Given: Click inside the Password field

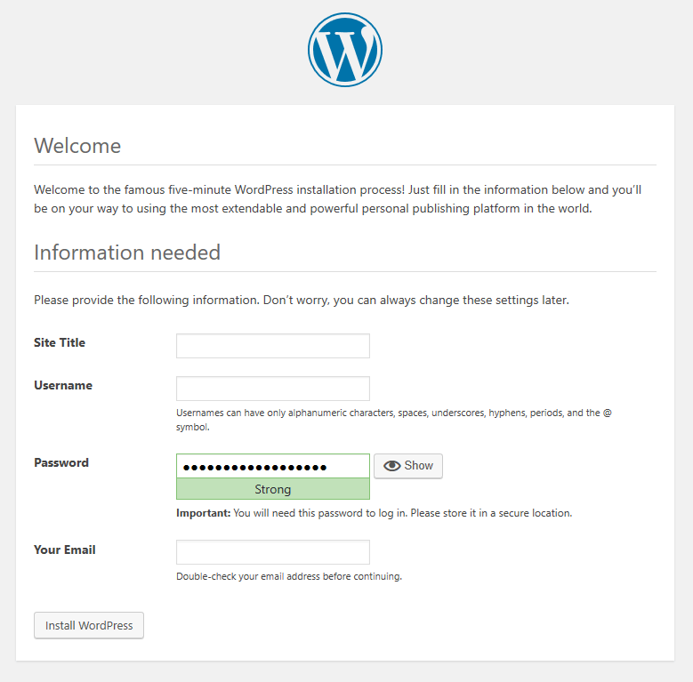Looking at the screenshot, I should pyautogui.click(x=273, y=466).
